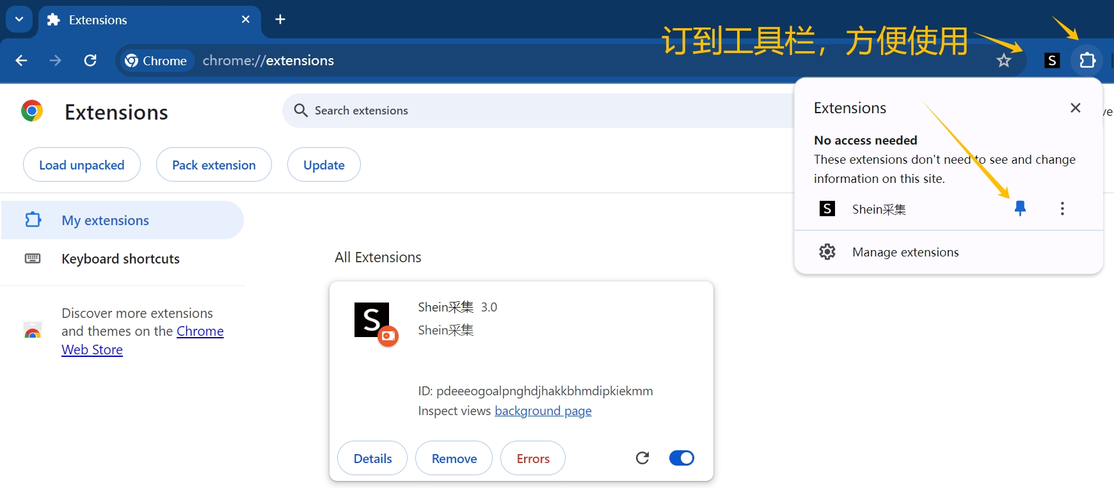Click the Manage extensions gear icon
This screenshot has height=488, width=1114.
coord(827,252)
